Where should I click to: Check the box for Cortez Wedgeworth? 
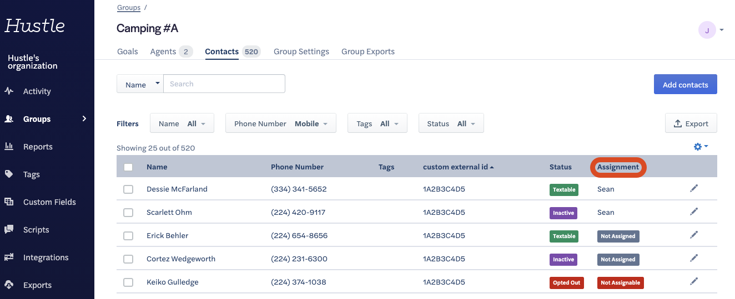128,259
